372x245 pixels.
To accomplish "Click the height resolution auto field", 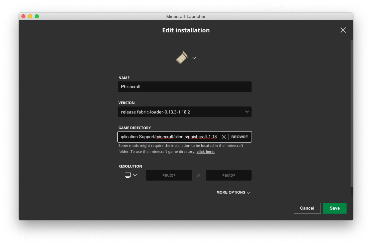I will coord(228,175).
